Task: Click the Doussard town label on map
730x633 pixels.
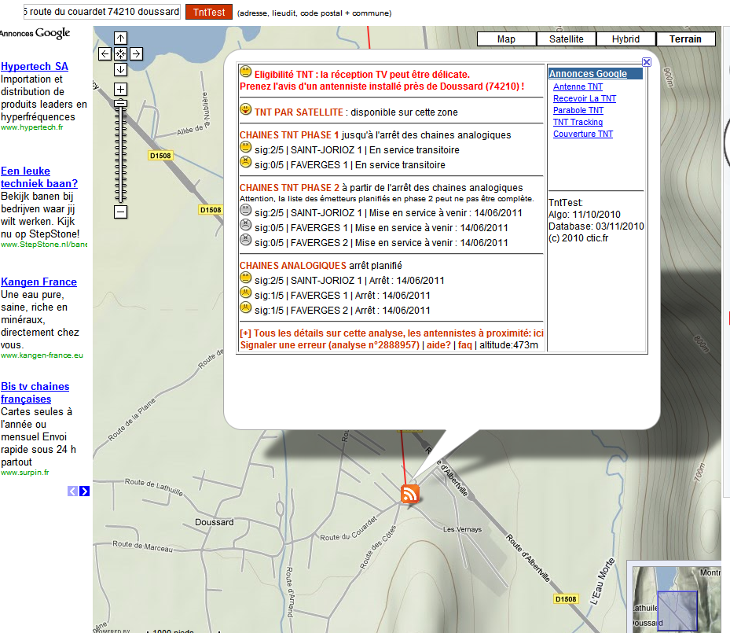Action: pyautogui.click(x=215, y=523)
